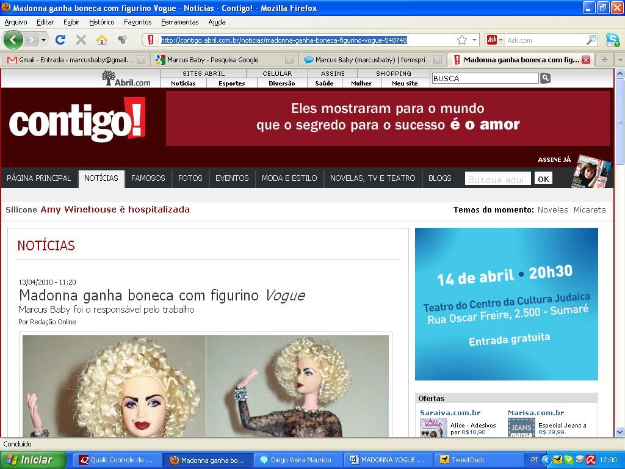
Task: Open the Exibir menu
Action: (71, 22)
